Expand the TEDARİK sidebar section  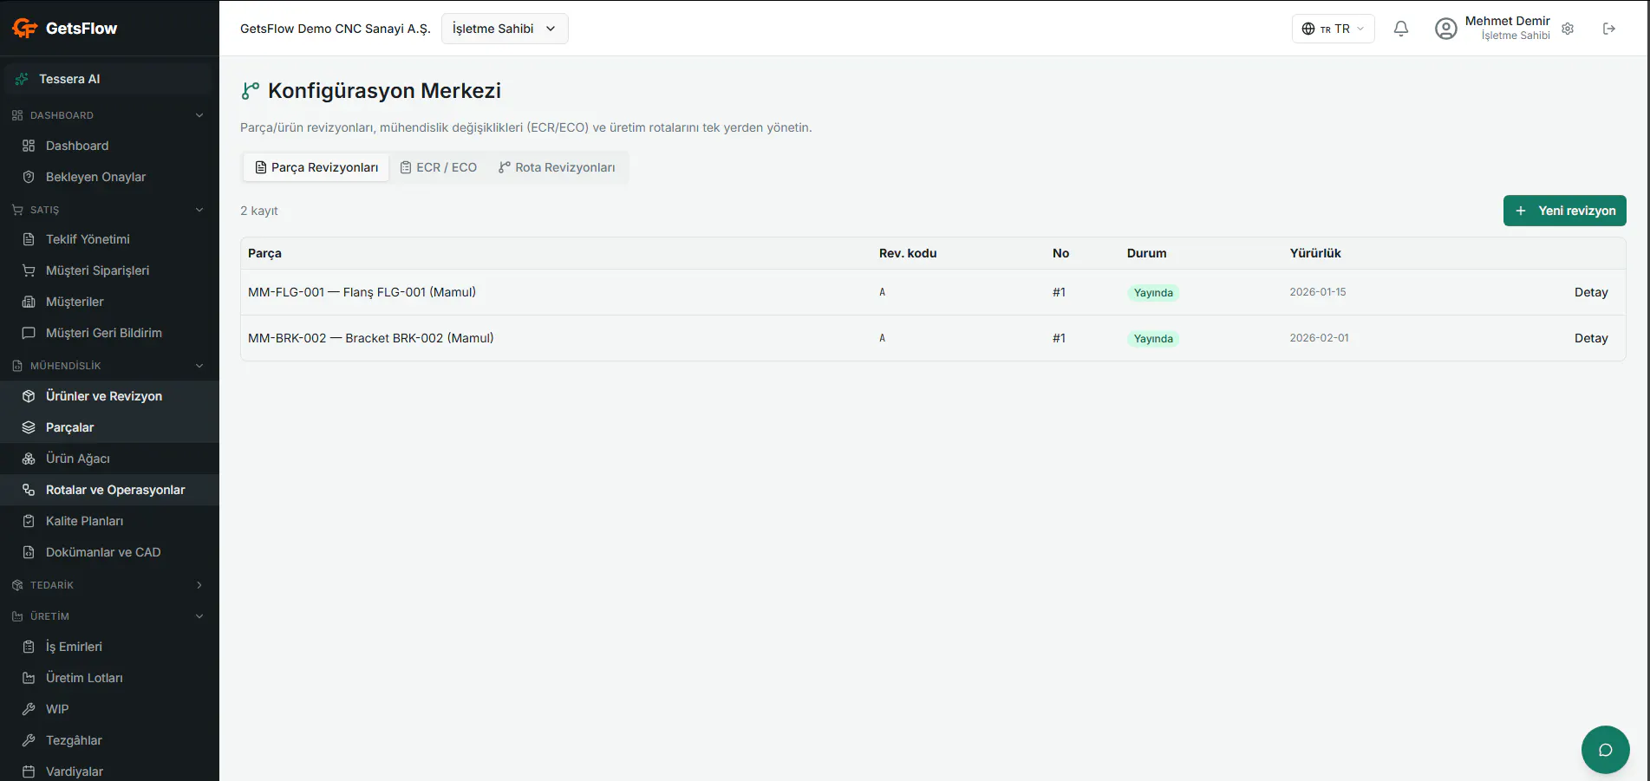pyautogui.click(x=199, y=585)
